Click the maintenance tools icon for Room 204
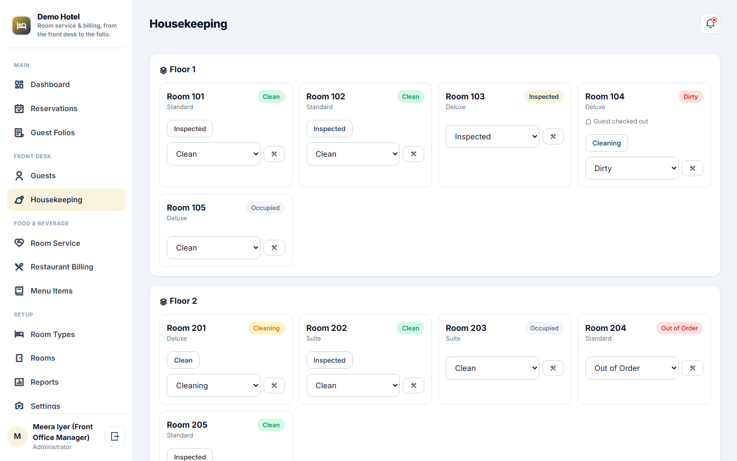 click(692, 368)
